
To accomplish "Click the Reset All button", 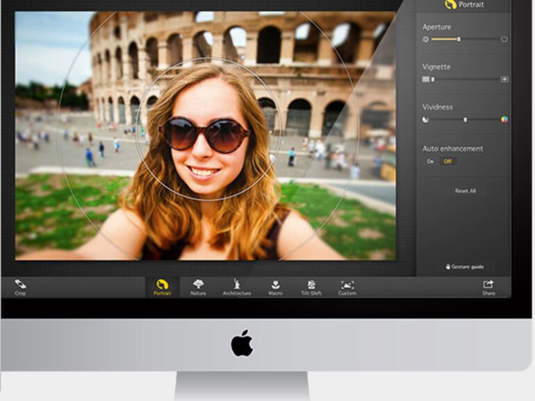I will tap(466, 191).
